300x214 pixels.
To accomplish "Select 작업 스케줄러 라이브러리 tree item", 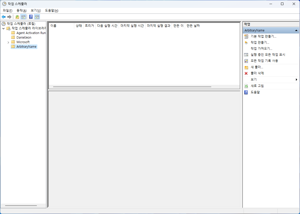I will [x=29, y=28].
